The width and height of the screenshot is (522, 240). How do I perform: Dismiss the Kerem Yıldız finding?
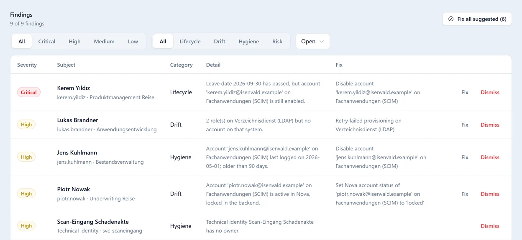[x=490, y=92]
